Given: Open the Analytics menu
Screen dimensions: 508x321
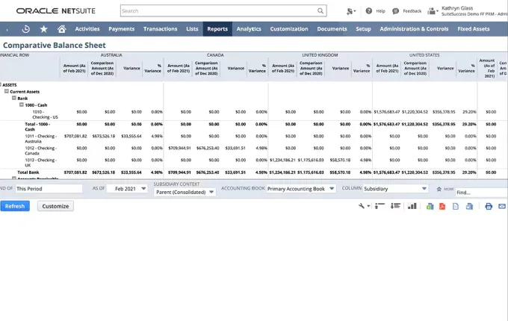Looking at the screenshot, I should point(249,29).
